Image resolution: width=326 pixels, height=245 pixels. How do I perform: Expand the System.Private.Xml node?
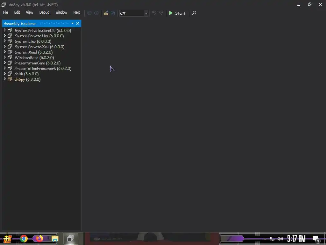[x=4, y=47]
